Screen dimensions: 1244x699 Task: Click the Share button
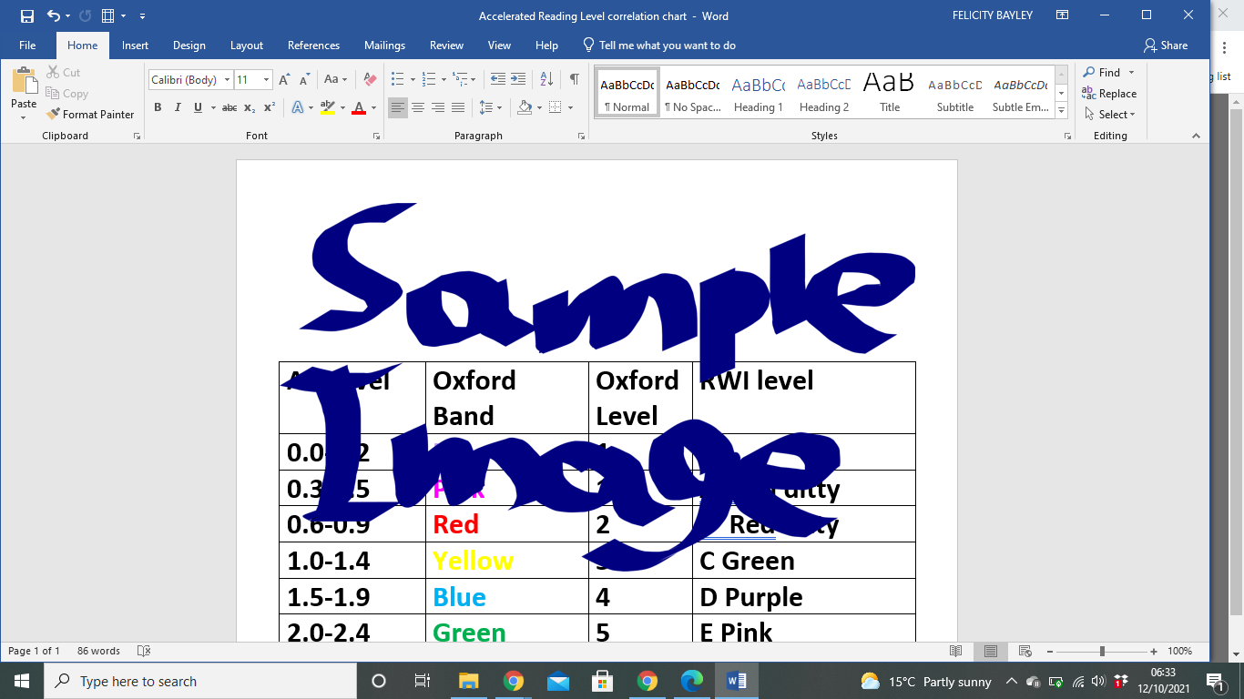tap(1166, 46)
